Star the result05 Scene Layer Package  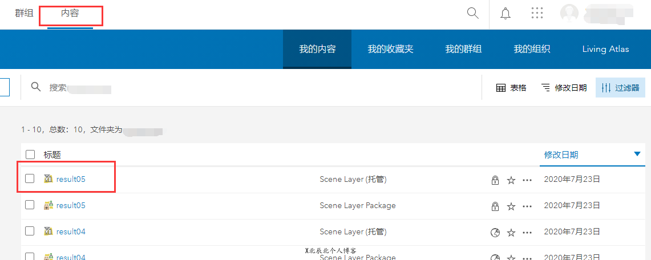tap(511, 206)
